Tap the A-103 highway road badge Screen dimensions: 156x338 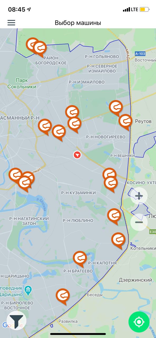(x=140, y=54)
